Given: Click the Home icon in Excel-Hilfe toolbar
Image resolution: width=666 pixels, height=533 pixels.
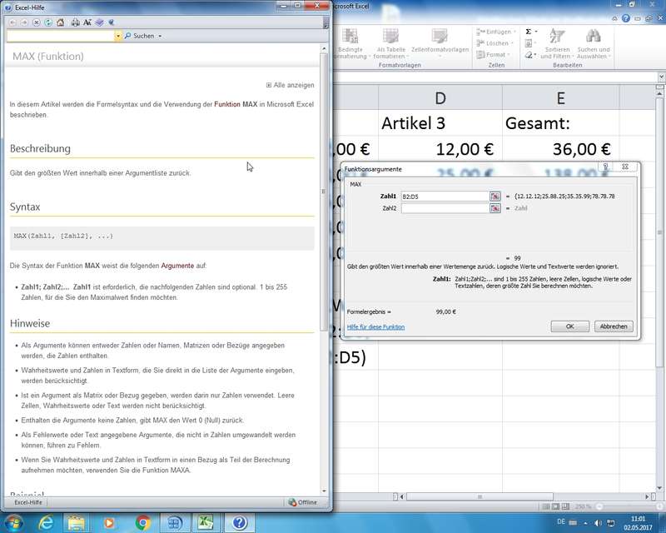Looking at the screenshot, I should pyautogui.click(x=61, y=22).
